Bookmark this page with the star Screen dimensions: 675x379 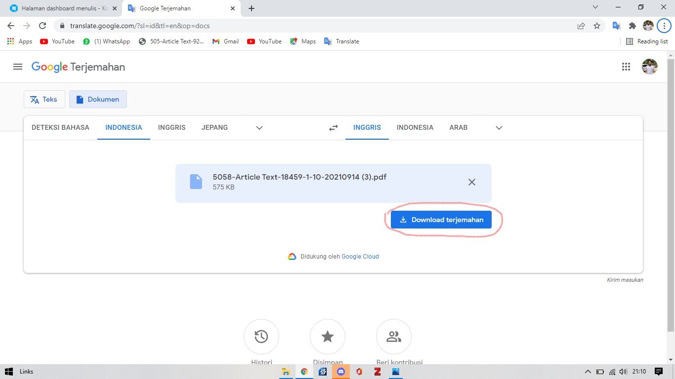[x=597, y=26]
